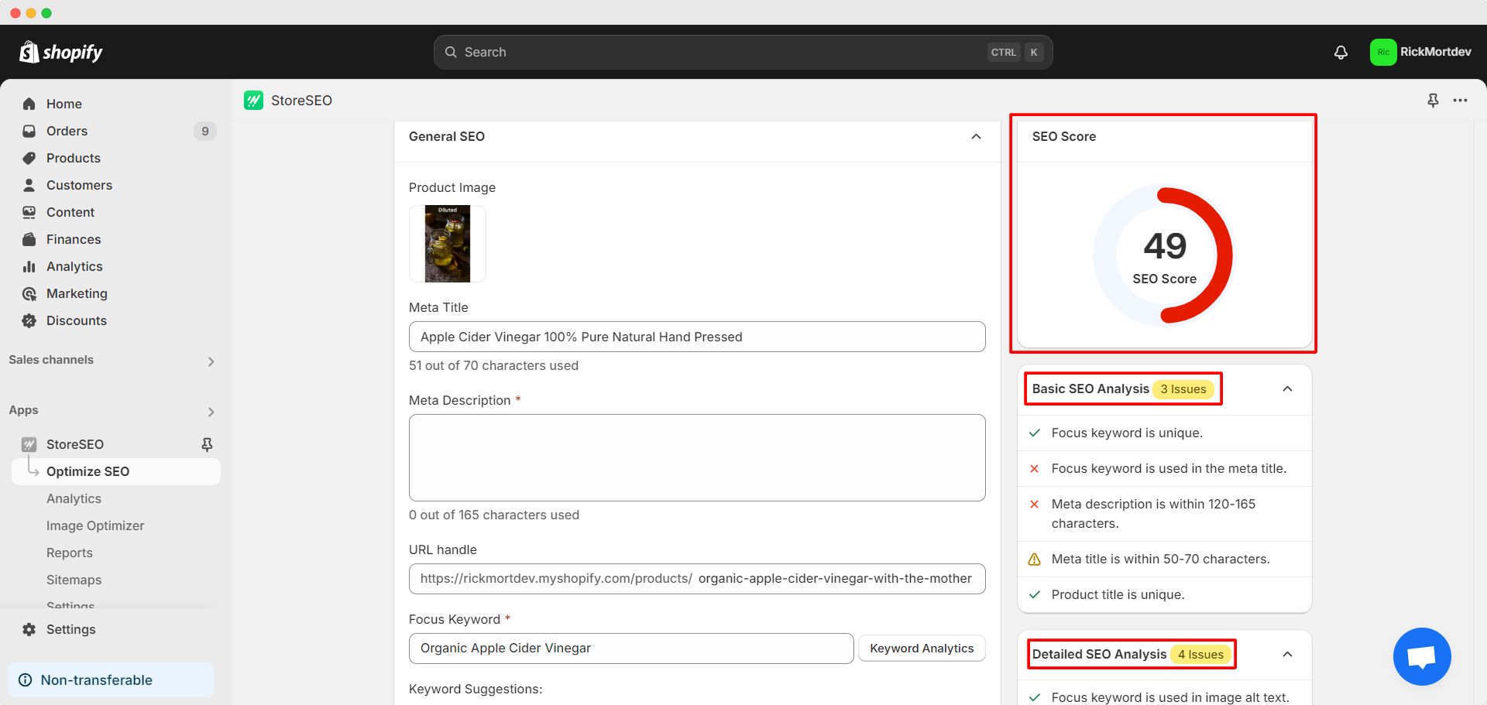Pin the app using header pin icon
1487x705 pixels.
[1433, 101]
